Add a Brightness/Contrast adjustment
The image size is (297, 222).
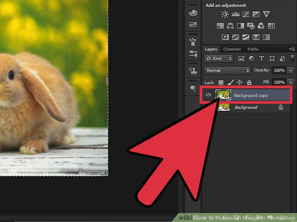pyautogui.click(x=225, y=14)
